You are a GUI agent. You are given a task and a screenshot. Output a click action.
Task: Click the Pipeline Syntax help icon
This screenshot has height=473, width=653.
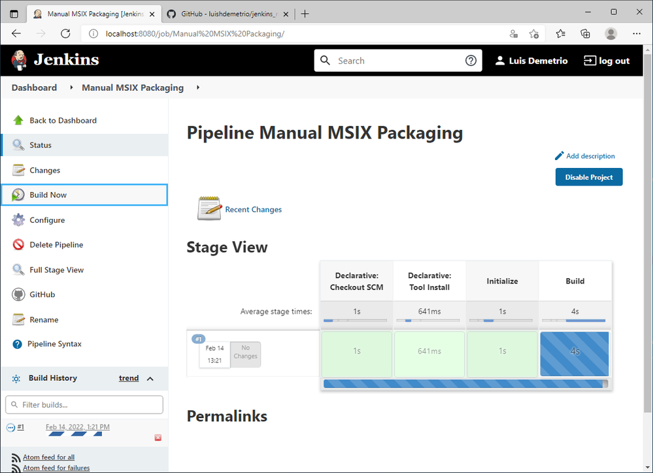(17, 344)
